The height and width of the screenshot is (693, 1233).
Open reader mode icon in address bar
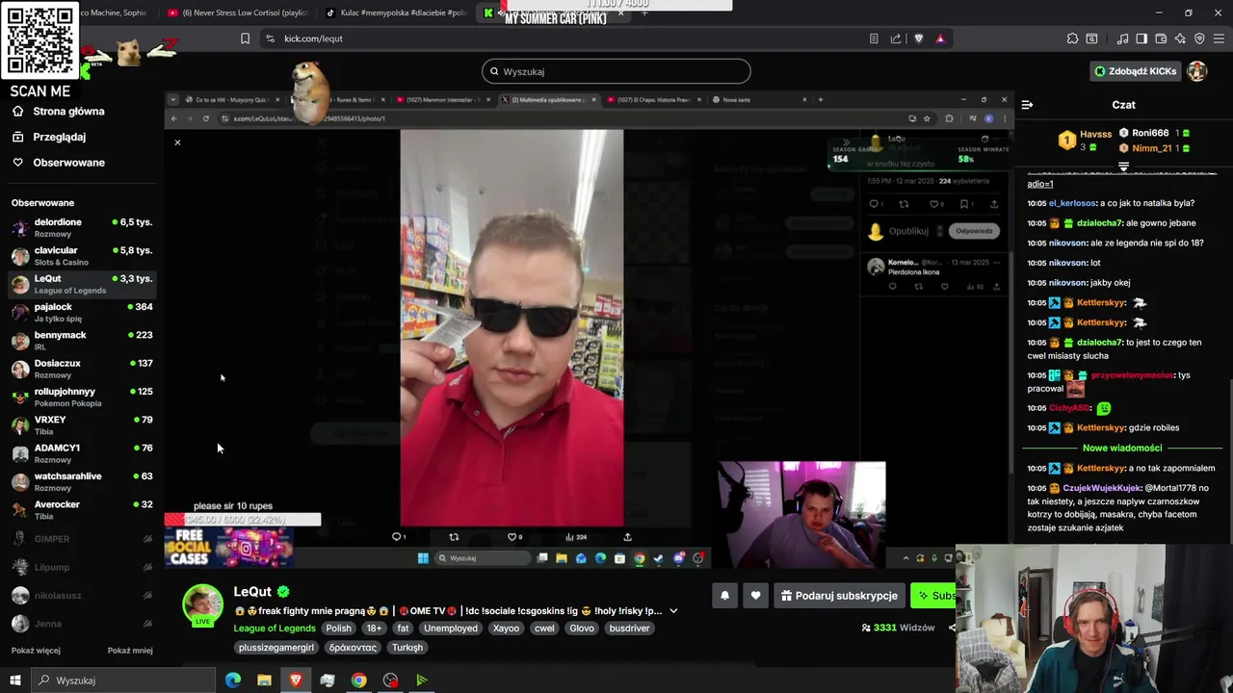874,38
